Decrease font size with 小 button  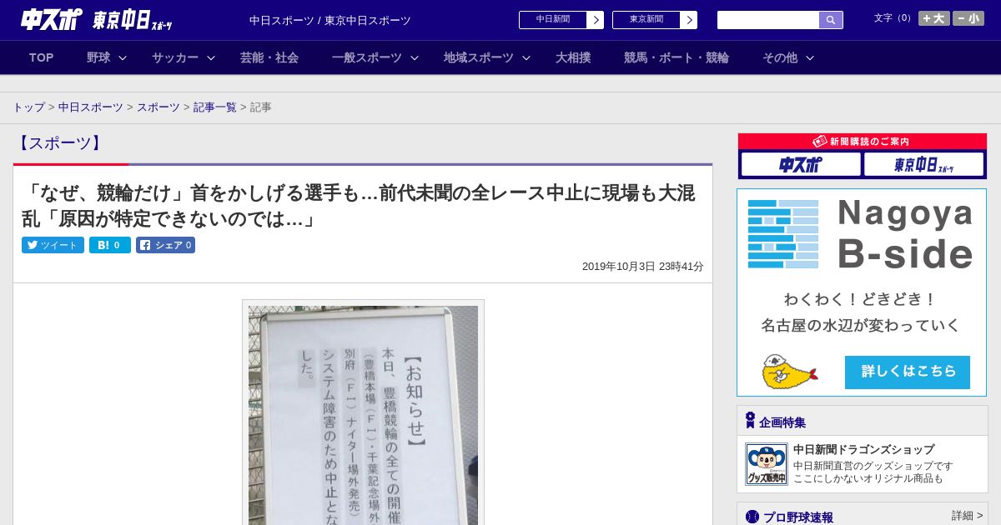[968, 18]
